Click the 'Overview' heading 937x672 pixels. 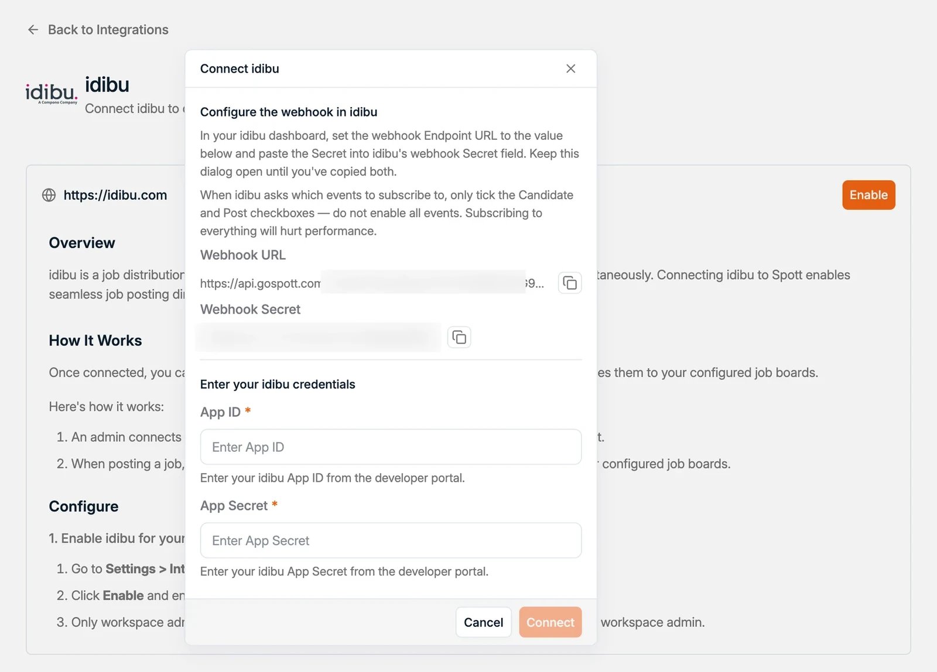(x=82, y=243)
